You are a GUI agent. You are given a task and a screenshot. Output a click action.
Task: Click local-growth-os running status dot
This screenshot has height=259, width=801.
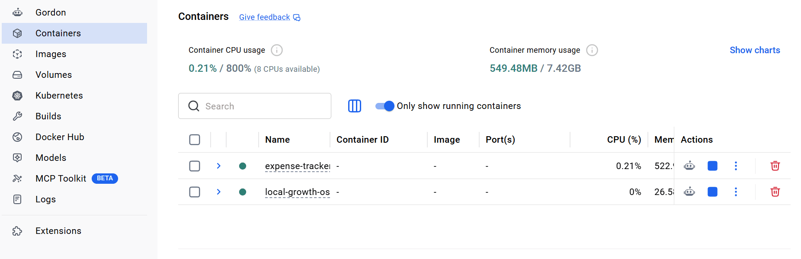coord(243,192)
